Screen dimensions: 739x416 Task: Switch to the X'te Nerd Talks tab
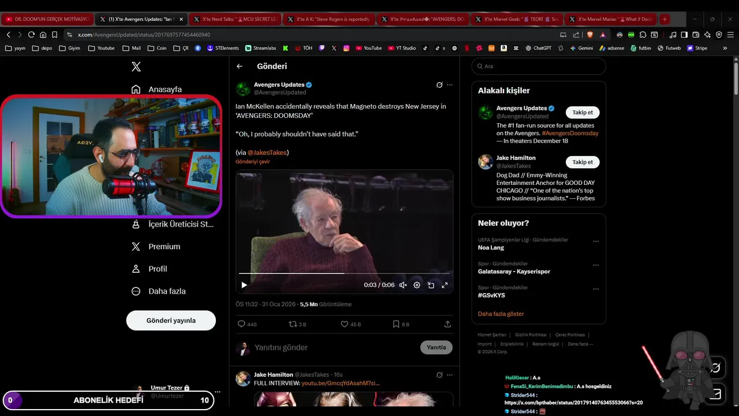tap(237, 19)
